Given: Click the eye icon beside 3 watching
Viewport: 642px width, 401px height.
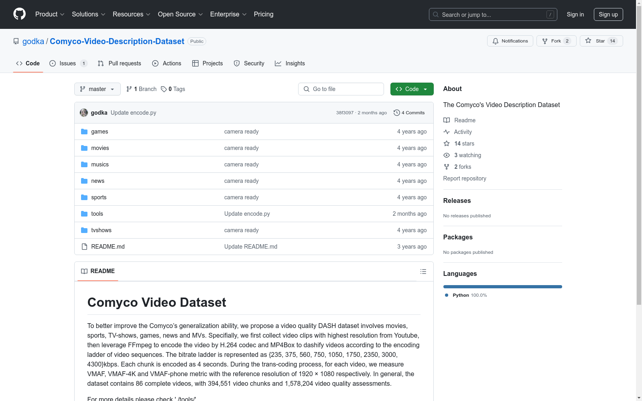Looking at the screenshot, I should (x=447, y=155).
